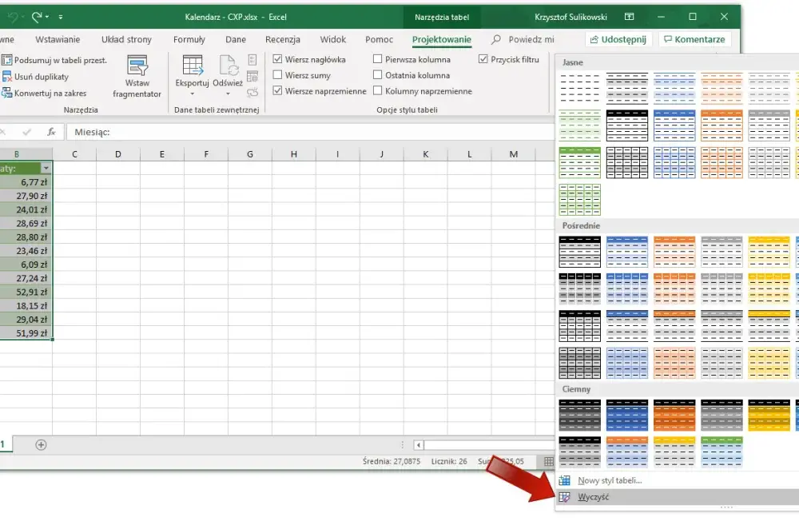Click the Redo arrow in quick access toolbar
Viewport: 799px width, 521px height.
point(36,17)
